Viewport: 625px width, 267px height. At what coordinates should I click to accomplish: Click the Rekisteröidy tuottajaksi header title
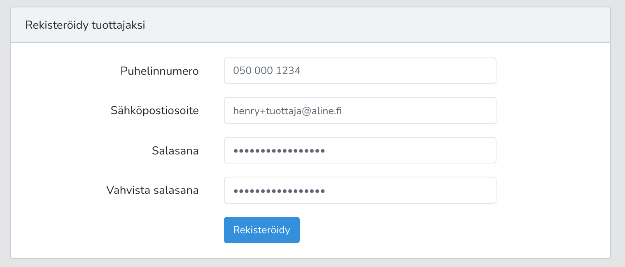click(x=85, y=25)
